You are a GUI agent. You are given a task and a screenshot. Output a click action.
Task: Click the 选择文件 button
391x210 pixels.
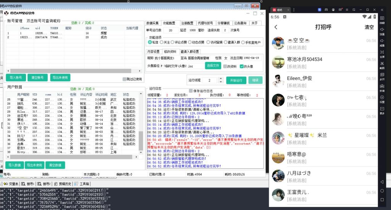213,66
